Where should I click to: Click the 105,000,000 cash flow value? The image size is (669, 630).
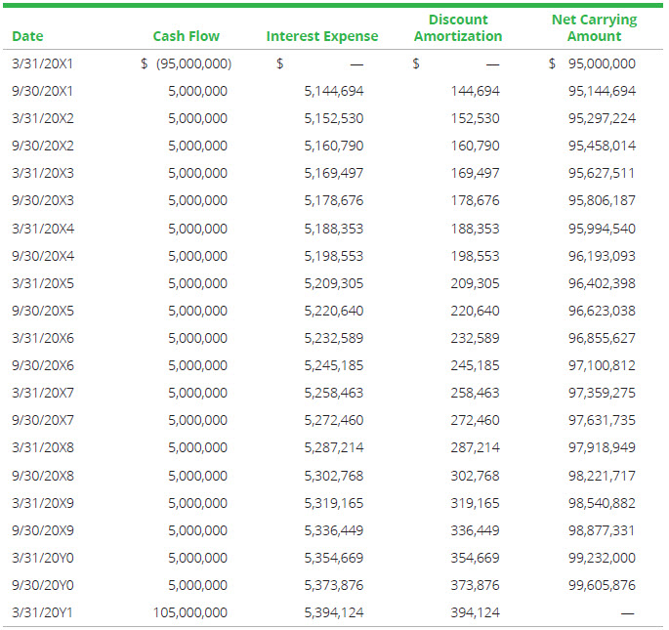(x=190, y=612)
